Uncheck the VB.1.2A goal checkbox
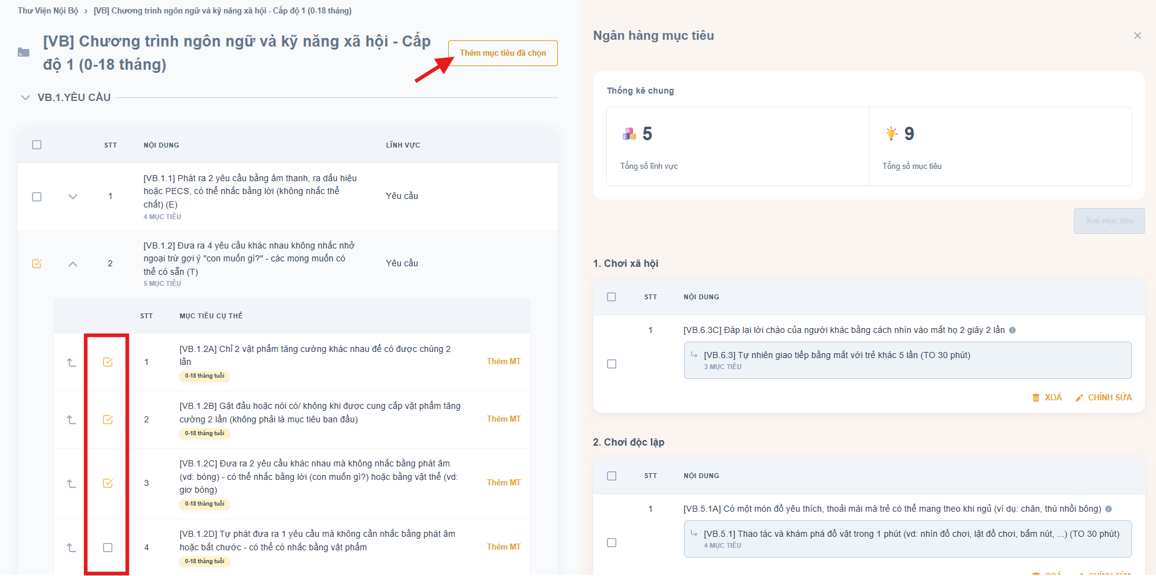The image size is (1156, 576). pyautogui.click(x=108, y=362)
